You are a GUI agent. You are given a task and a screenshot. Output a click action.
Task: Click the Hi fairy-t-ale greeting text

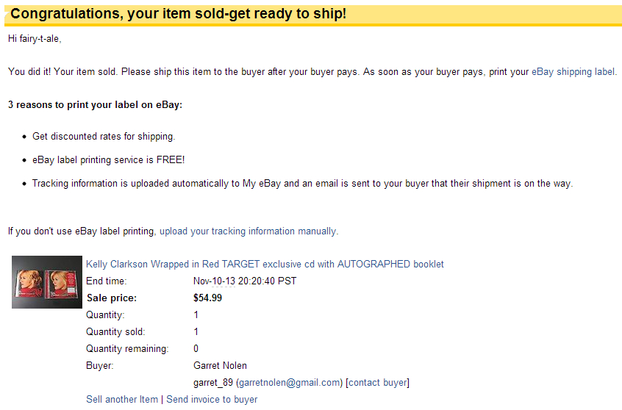pyautogui.click(x=35, y=39)
